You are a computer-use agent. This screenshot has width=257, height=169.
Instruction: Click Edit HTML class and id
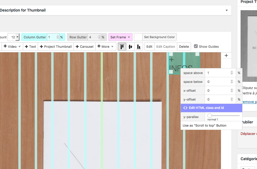(211, 108)
